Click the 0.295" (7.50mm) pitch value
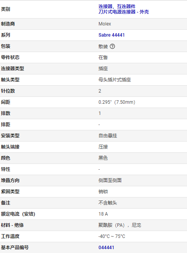187x253 pixels. [117, 102]
